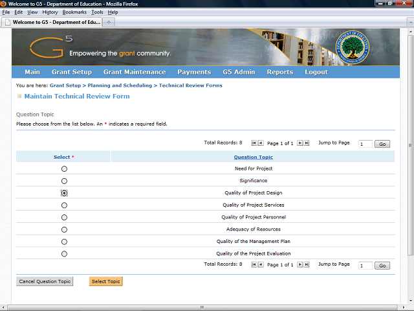Click the text Quality of Project Design

click(x=253, y=193)
